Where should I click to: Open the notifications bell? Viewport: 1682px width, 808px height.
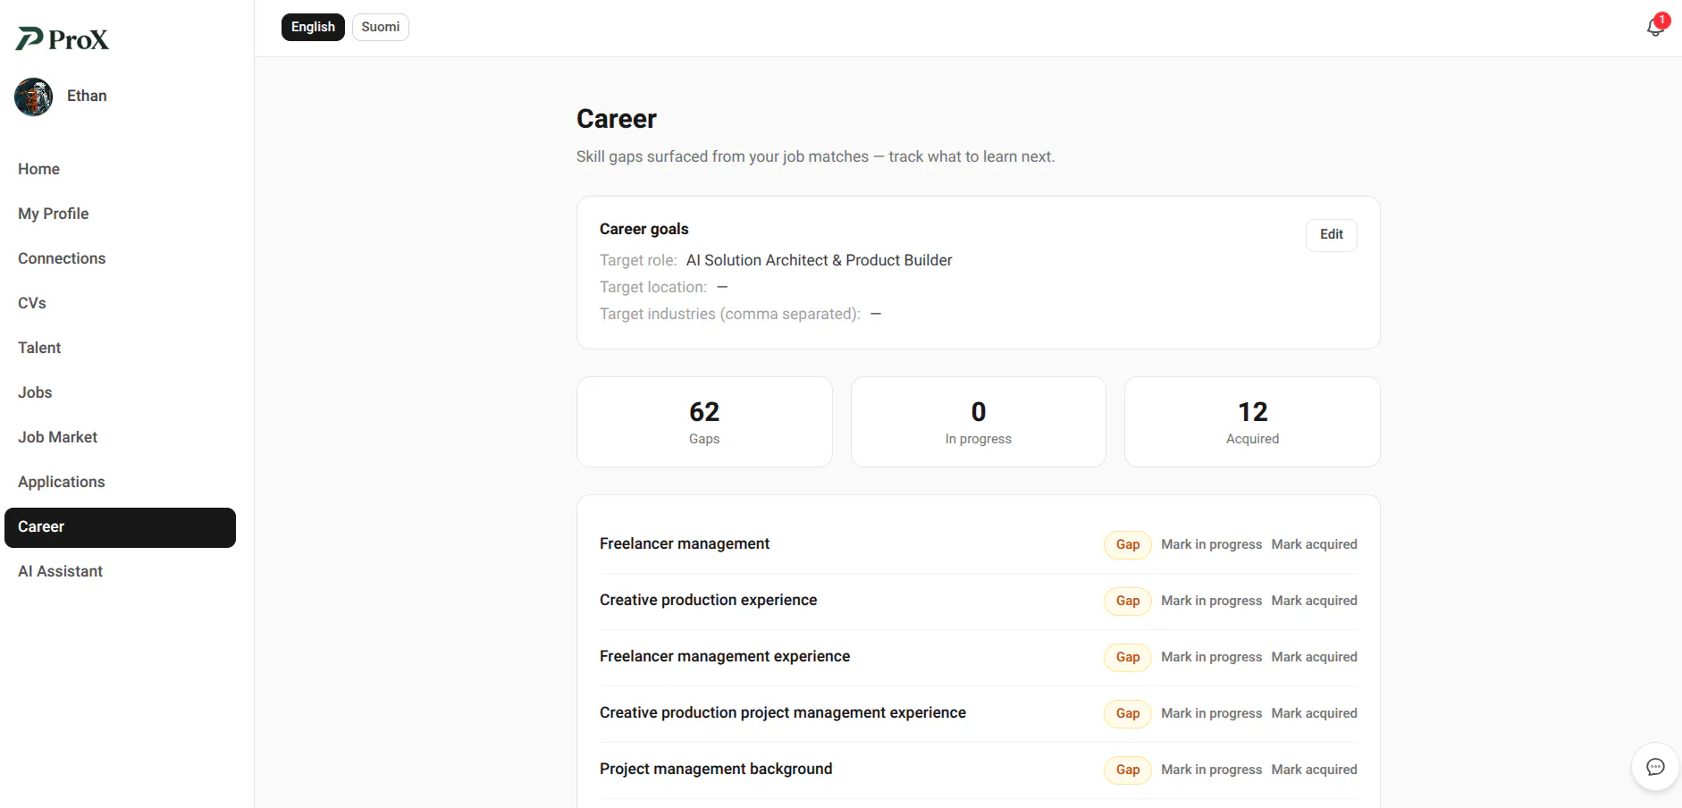pos(1655,27)
